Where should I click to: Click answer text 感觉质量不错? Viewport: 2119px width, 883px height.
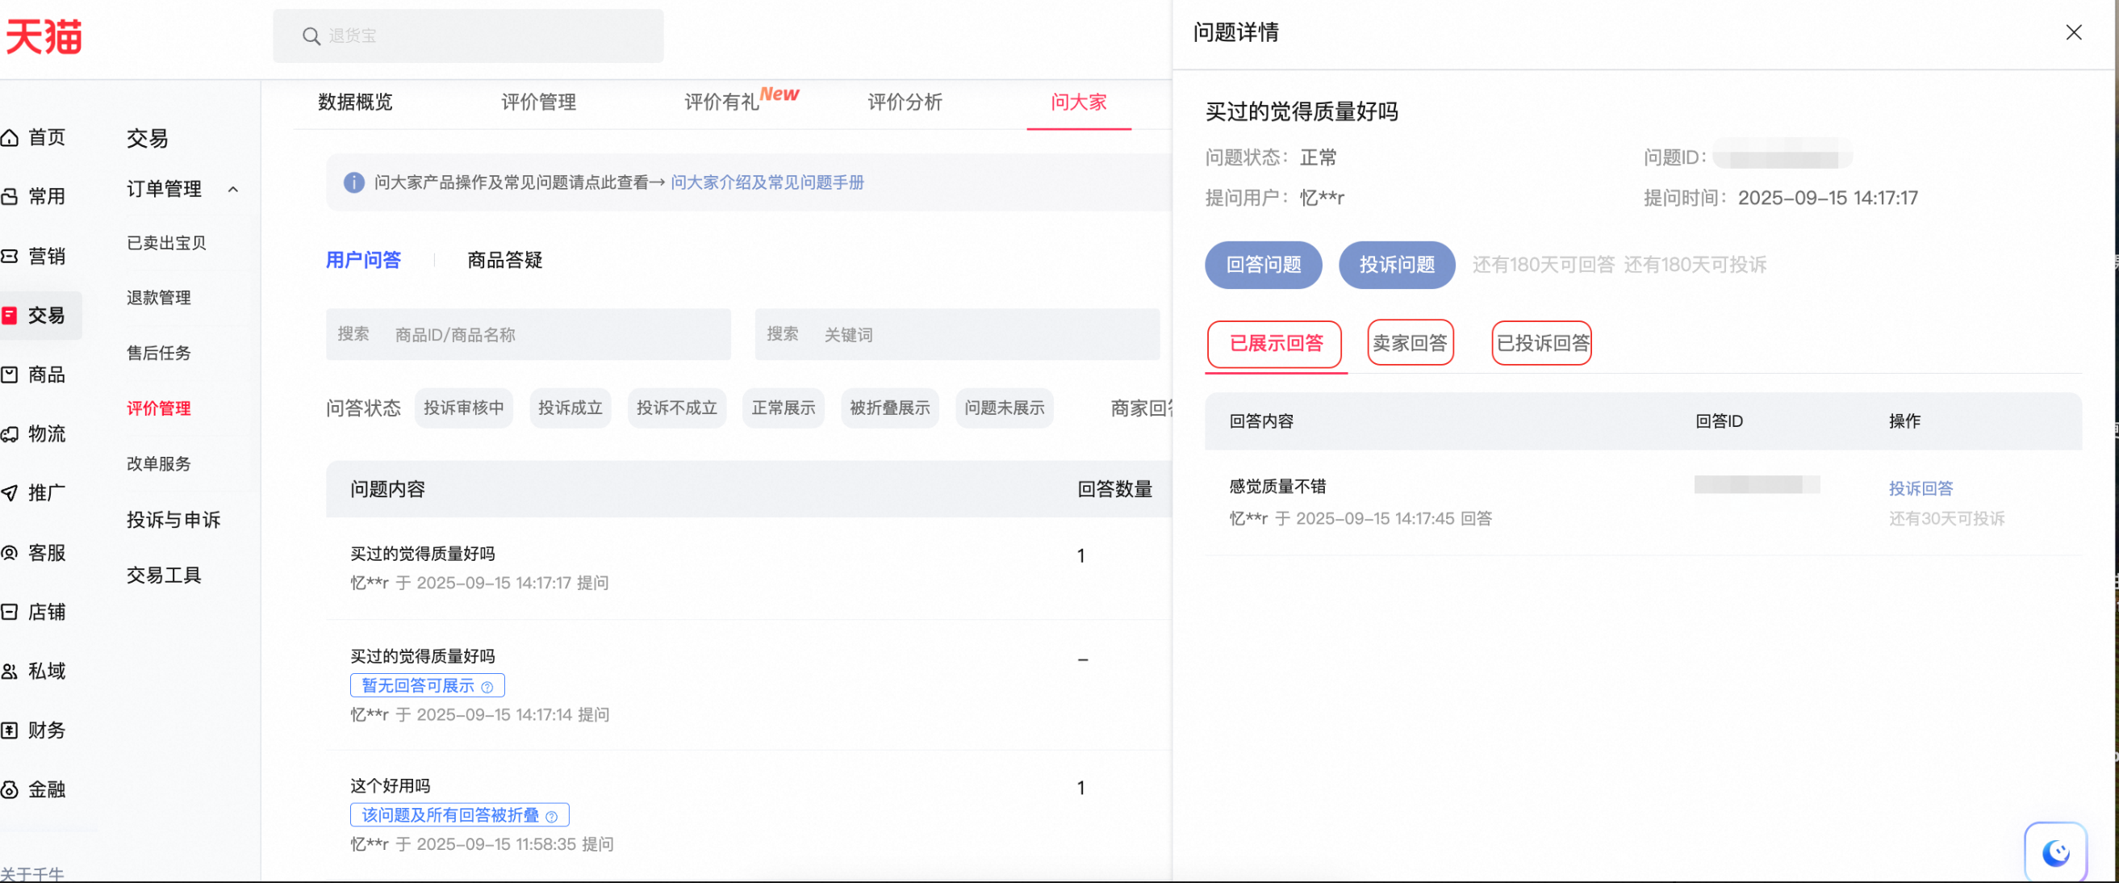[1277, 487]
